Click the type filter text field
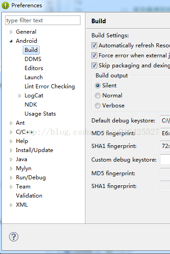This screenshot has height=254, width=170. click(x=43, y=20)
